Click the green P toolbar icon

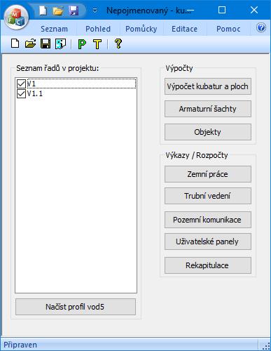click(82, 44)
